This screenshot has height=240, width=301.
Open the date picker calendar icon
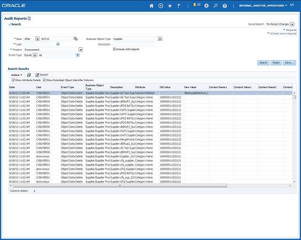click(76, 38)
